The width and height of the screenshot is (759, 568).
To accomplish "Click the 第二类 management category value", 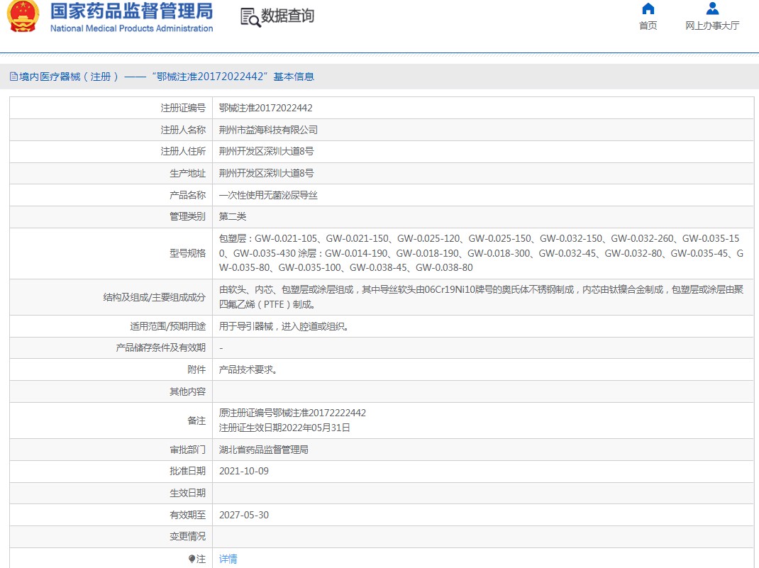I will 233,217.
